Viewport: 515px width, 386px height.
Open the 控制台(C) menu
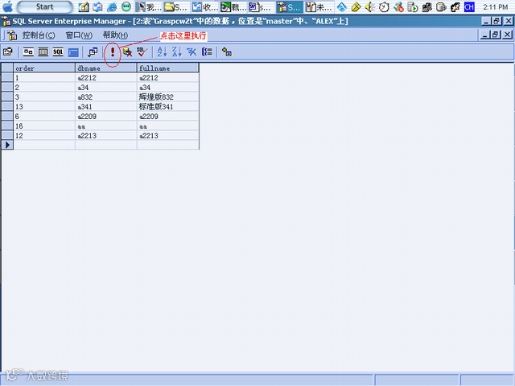[x=39, y=35]
